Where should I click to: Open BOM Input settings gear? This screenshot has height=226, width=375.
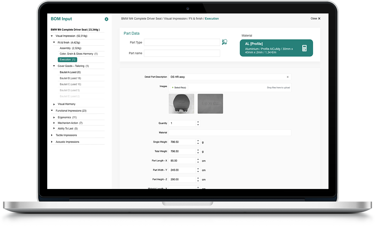pyautogui.click(x=106, y=19)
